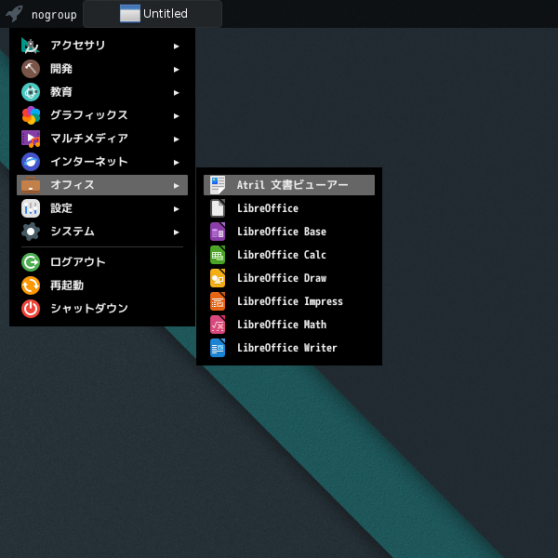Screen dimensions: 558x558
Task: Click the オフィス submenu arrow
Action: (x=176, y=185)
